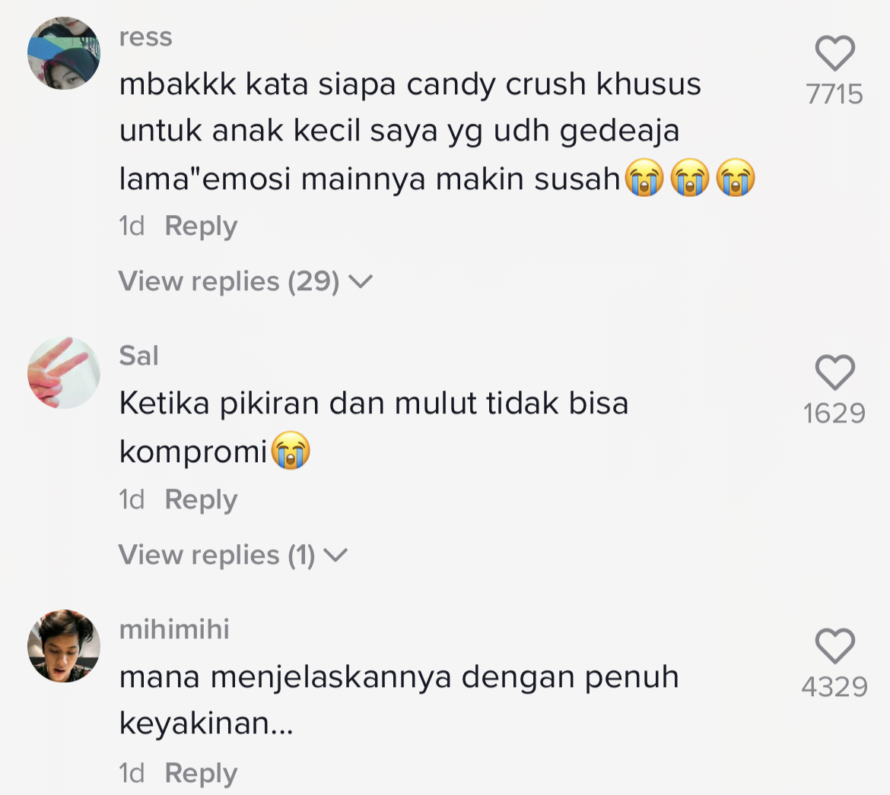Like the comment by ress
Screen dimensions: 890x795
[x=835, y=53]
